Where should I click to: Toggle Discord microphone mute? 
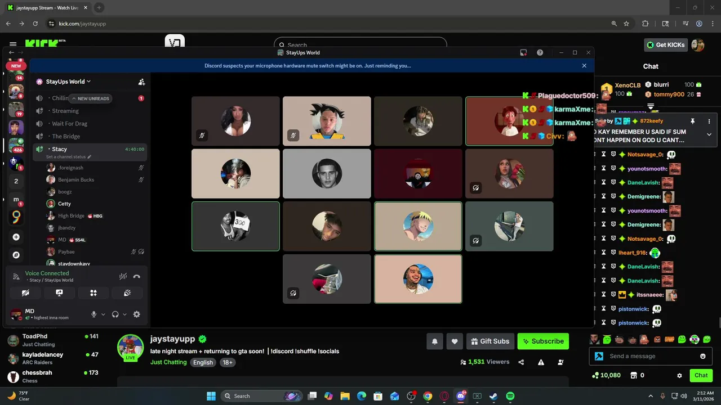tap(94, 314)
